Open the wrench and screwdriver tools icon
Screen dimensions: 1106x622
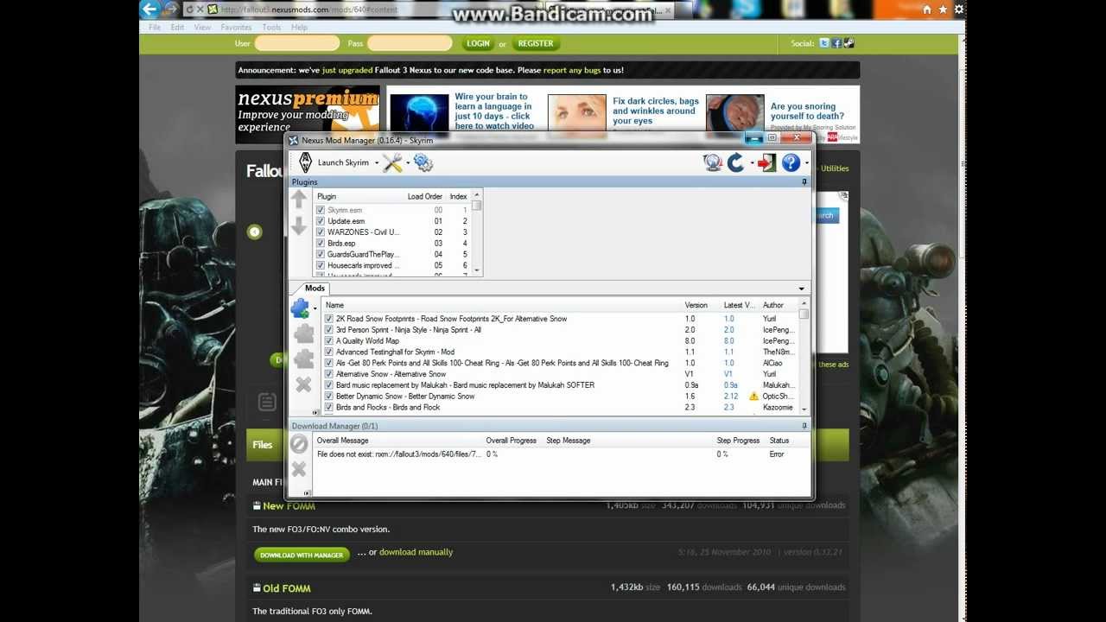click(x=392, y=162)
